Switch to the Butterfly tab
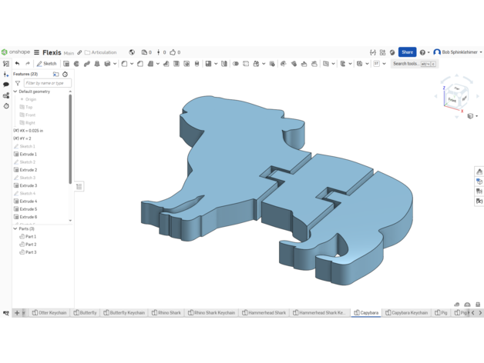Image resolution: width=484 pixels, height=363 pixels. pos(86,313)
